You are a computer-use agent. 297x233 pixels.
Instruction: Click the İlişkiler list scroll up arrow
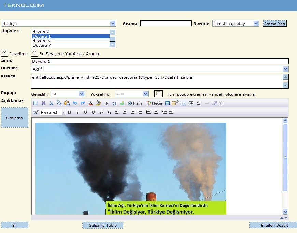click(113, 32)
